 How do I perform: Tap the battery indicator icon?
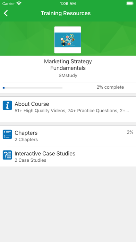[x=130, y=3]
